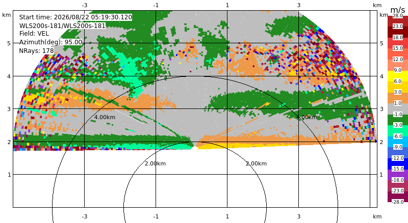Click the -28.0 colorbar bottom label
The height and width of the screenshot is (223, 408).
(398, 202)
